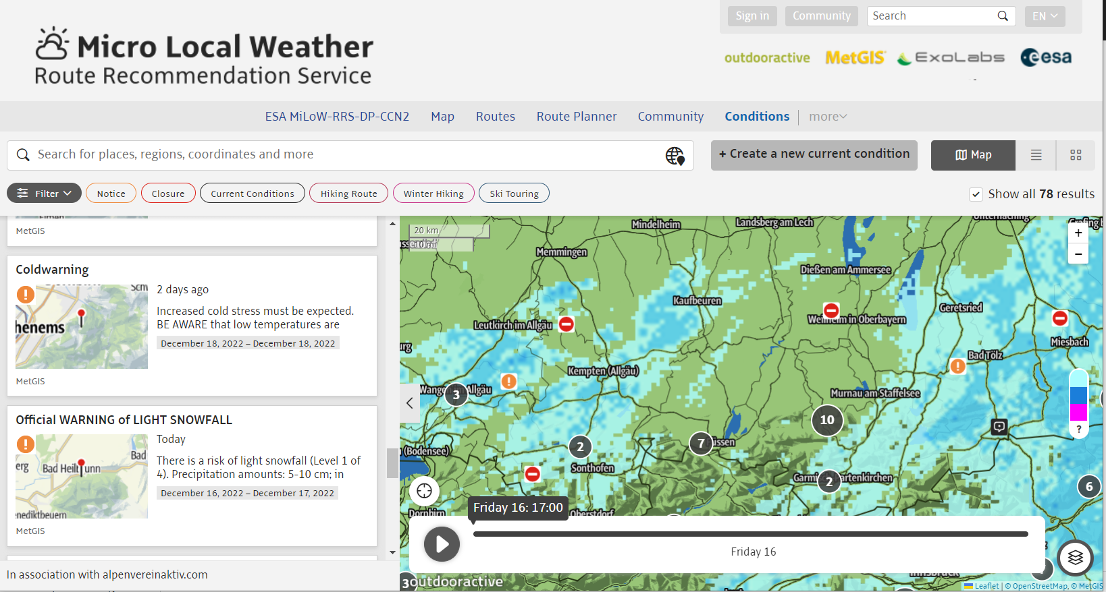Toggle the Winter Hiking filter chip
1106x592 pixels.
(x=433, y=194)
